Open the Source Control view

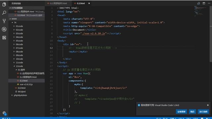(4, 21)
